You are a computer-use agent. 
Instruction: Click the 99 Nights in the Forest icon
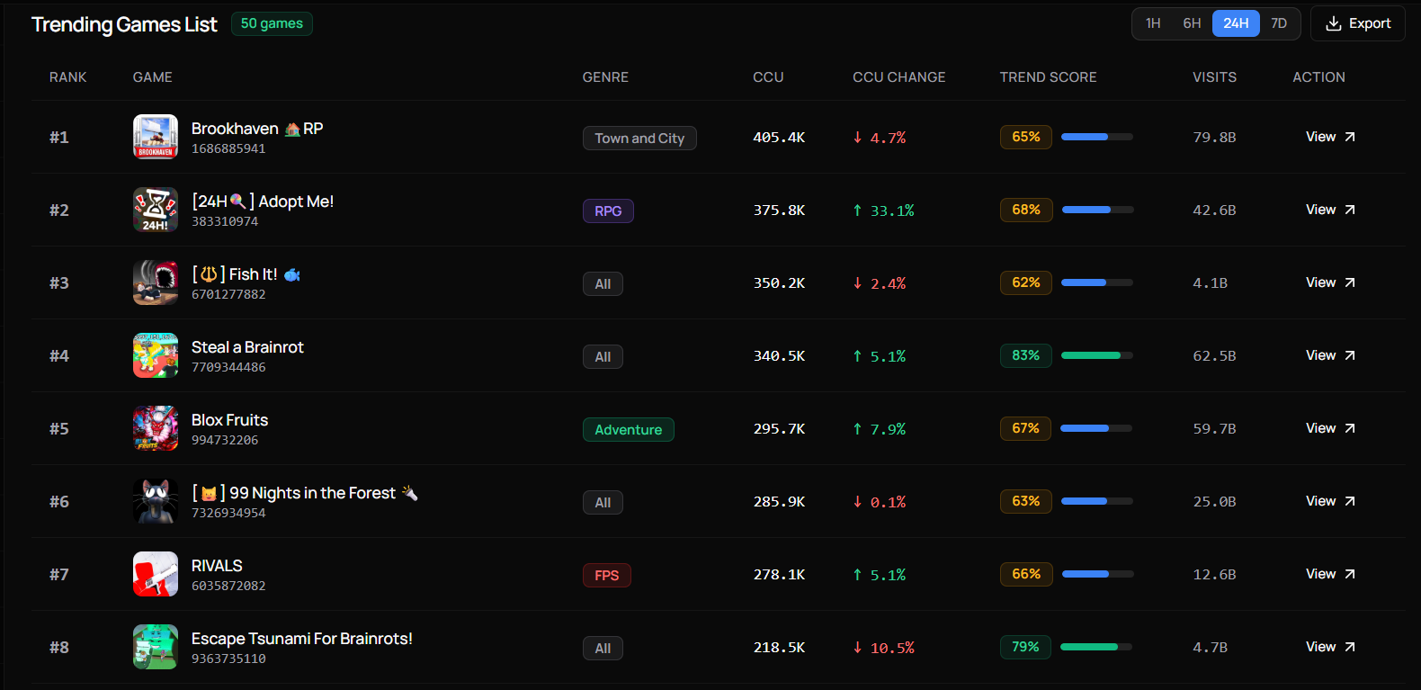(156, 501)
